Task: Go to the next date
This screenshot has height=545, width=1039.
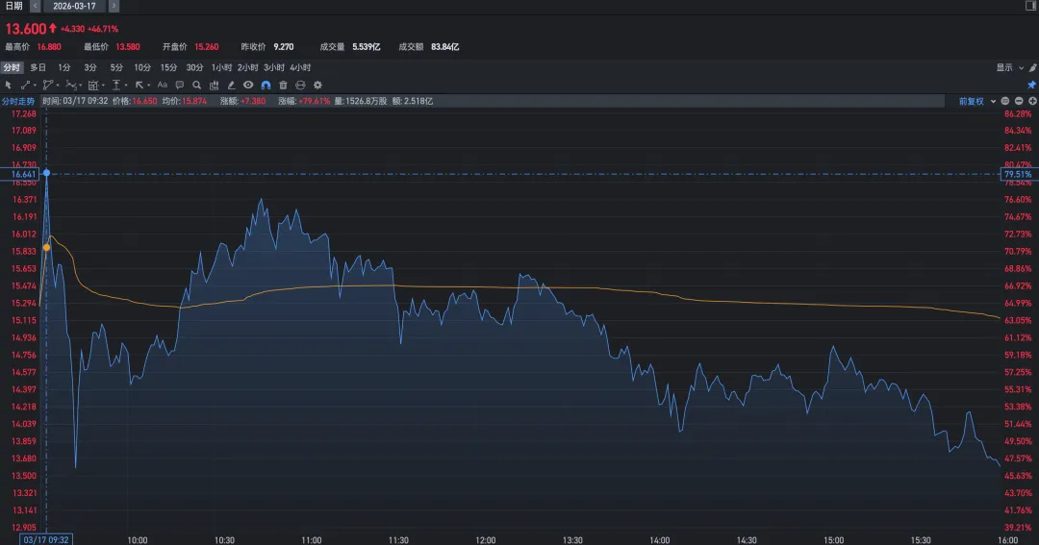Action: (114, 6)
